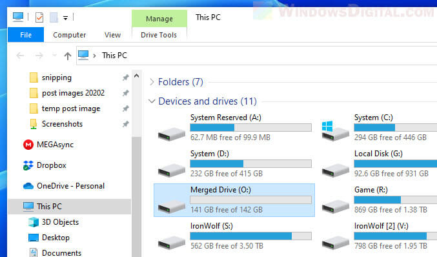Click '62.7 MB free of 99.9 MB' text
The height and width of the screenshot is (257, 437).
tap(230, 138)
